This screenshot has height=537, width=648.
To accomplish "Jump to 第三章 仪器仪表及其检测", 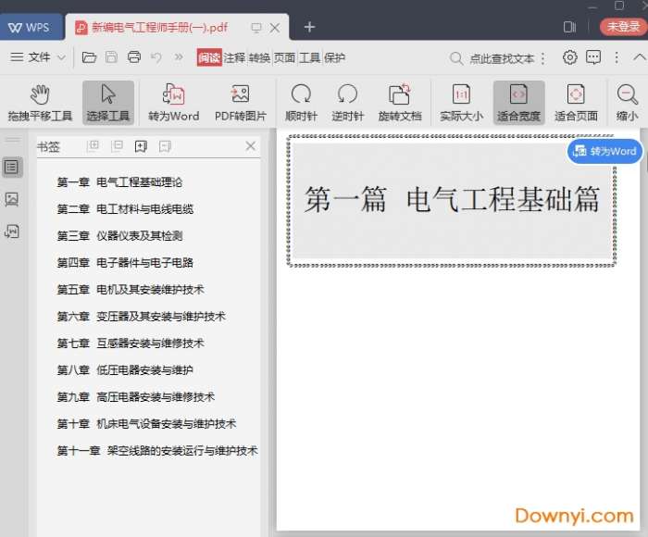I will point(119,236).
